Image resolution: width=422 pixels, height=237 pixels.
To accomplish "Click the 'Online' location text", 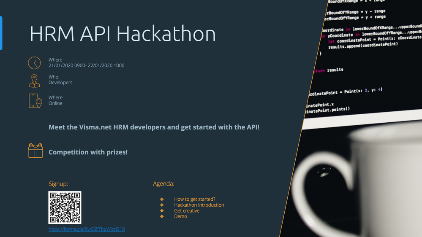I will 55,103.
